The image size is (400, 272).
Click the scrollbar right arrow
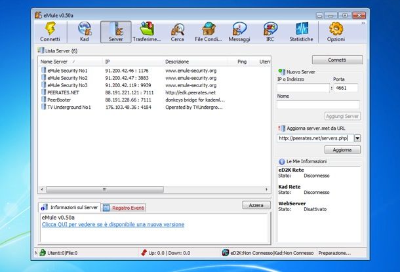click(267, 189)
